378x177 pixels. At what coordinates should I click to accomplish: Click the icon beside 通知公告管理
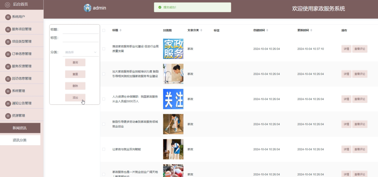(x=8, y=103)
